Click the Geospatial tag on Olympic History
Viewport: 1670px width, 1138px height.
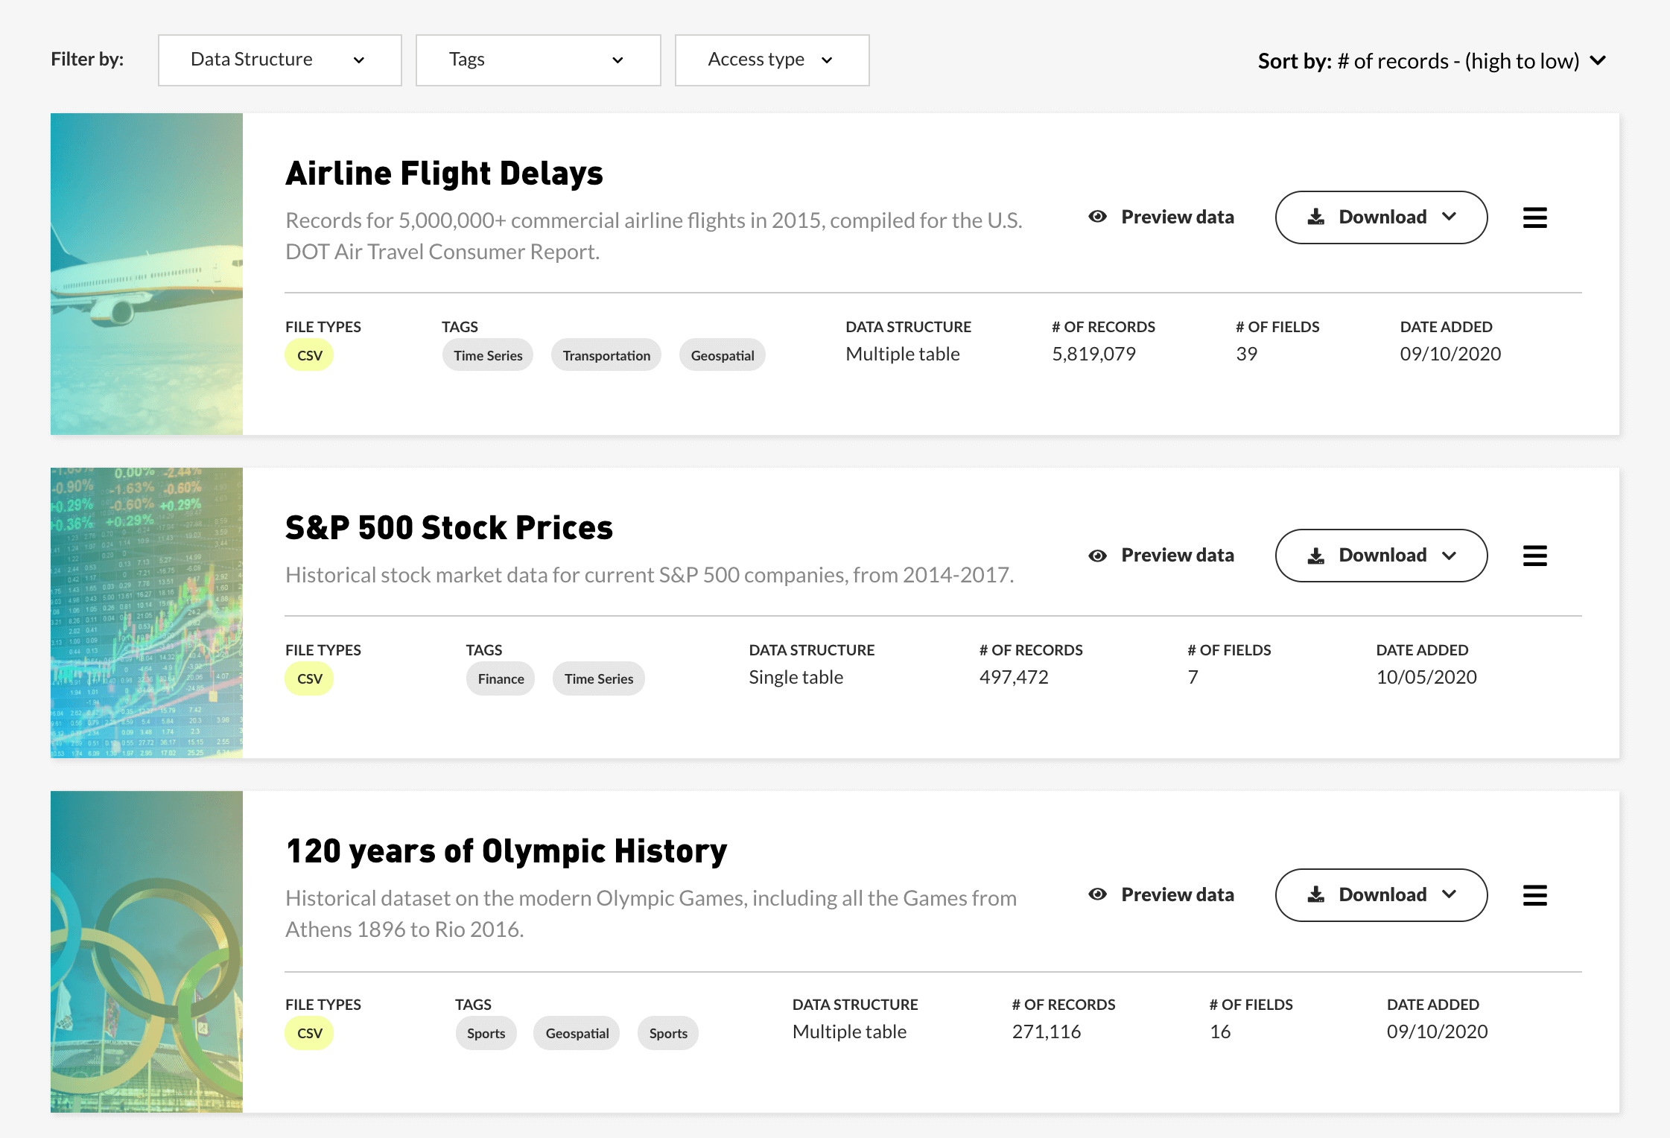577,1033
